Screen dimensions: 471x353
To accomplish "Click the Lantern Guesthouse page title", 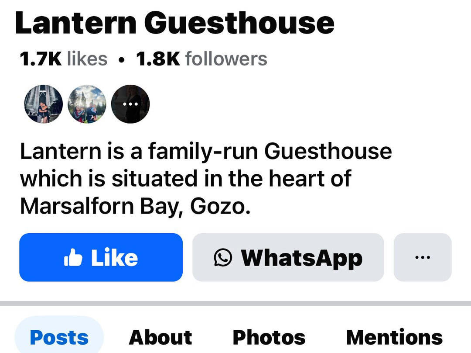I will pos(174,23).
